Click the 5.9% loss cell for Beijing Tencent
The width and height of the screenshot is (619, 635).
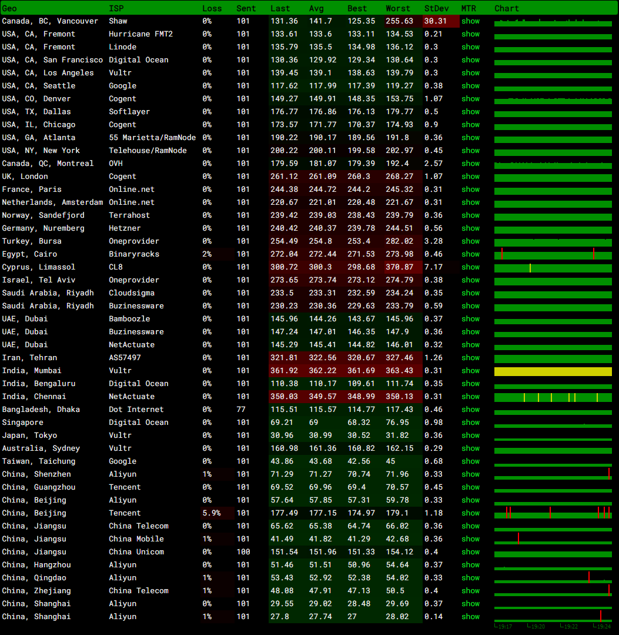[x=212, y=513]
